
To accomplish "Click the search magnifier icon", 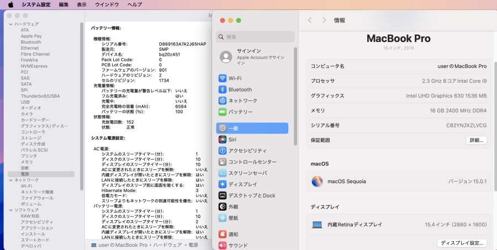I will [221, 37].
